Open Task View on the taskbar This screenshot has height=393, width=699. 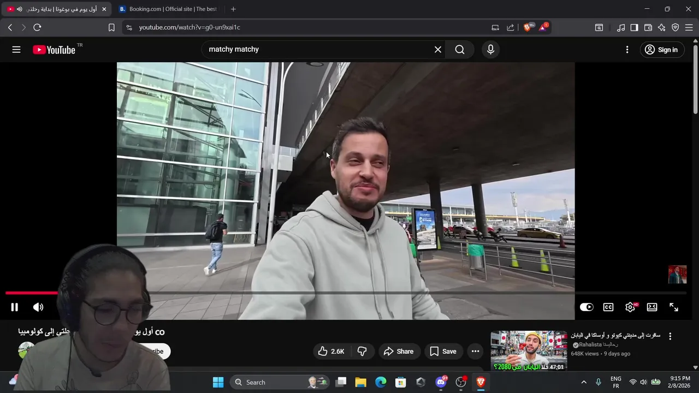pos(341,382)
